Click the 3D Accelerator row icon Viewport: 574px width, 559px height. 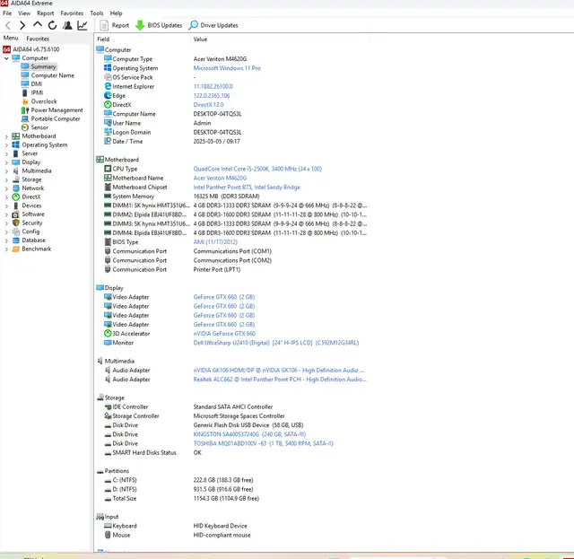pyautogui.click(x=108, y=334)
